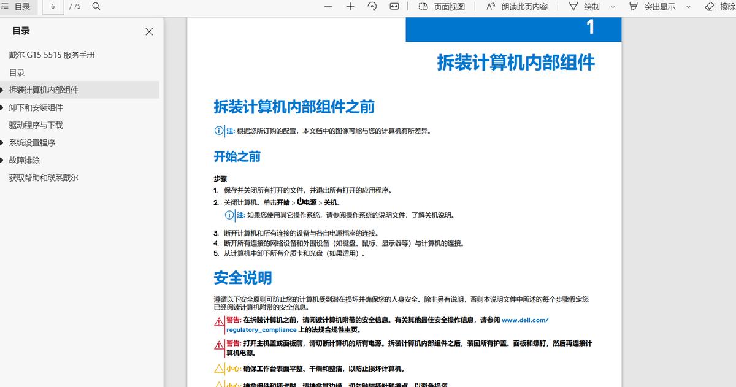
Task: Rotate the page with the rotate icon
Action: click(x=372, y=7)
